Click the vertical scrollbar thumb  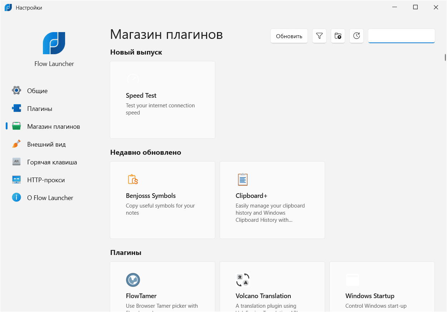click(445, 57)
